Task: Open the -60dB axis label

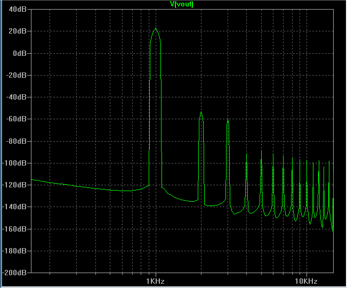Action: 17,119
